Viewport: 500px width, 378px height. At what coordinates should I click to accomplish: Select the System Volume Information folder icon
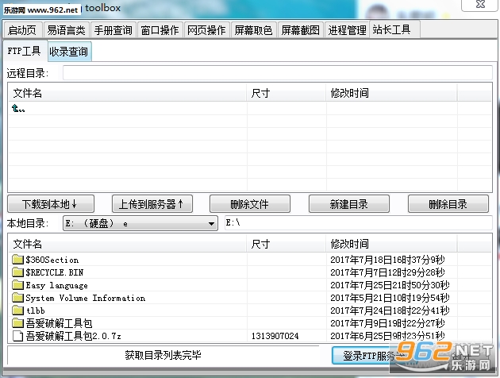click(x=17, y=298)
